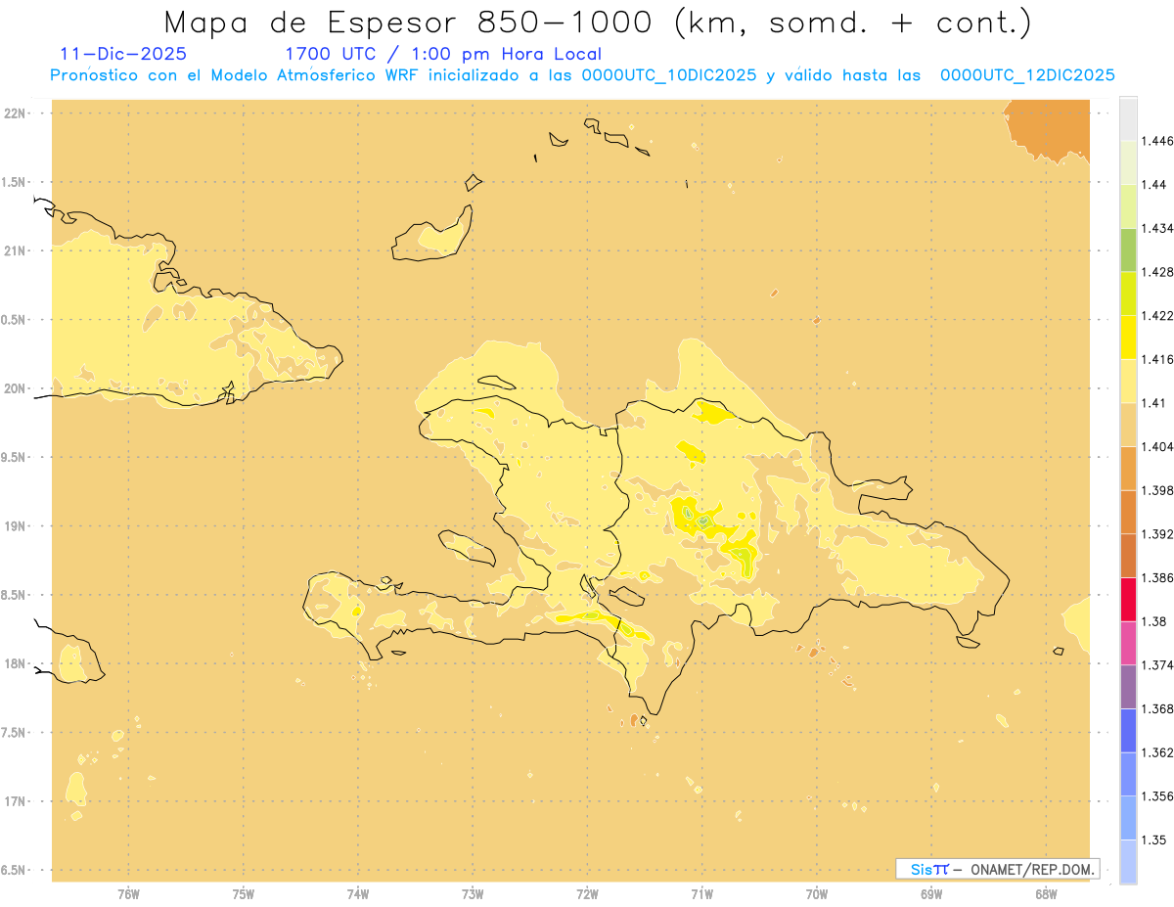Click the colorbar label '1.446'
The height and width of the screenshot is (907, 1174).
tap(1157, 141)
